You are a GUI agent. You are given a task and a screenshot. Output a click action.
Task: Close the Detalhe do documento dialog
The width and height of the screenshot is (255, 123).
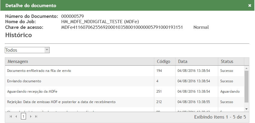pos(250,6)
